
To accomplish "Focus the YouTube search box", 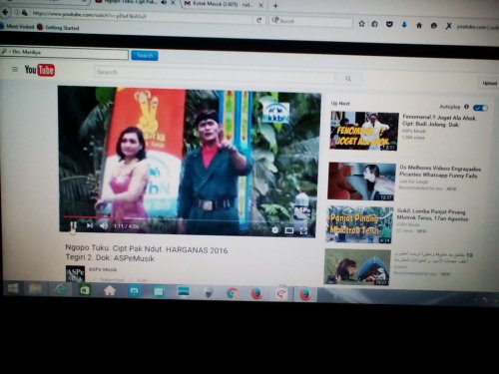I will click(215, 74).
